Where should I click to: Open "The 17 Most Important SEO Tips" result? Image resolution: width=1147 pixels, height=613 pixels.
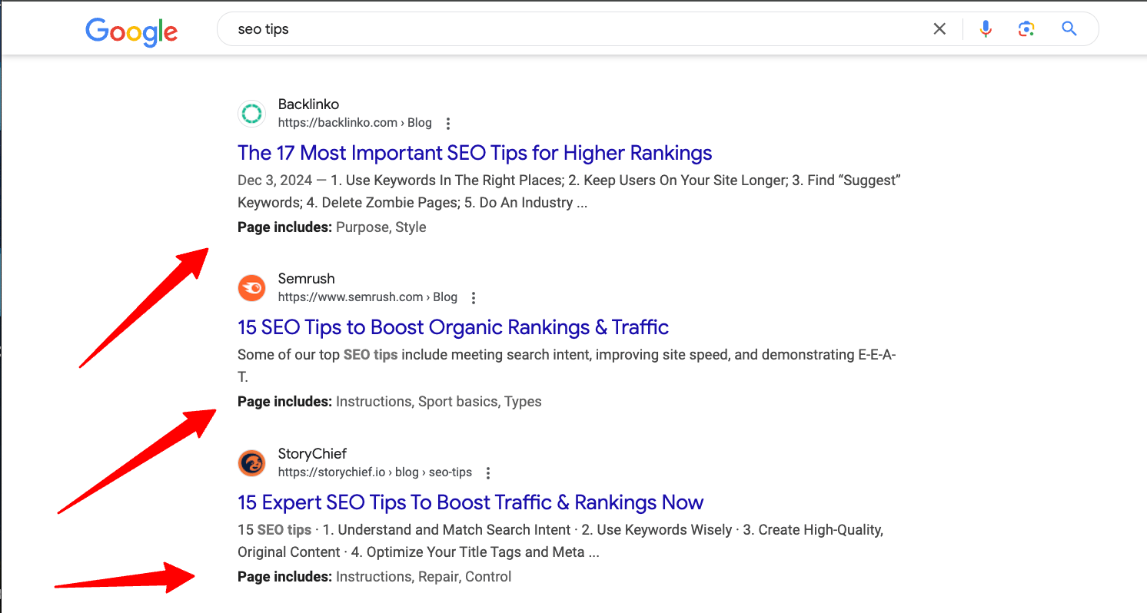[474, 153]
